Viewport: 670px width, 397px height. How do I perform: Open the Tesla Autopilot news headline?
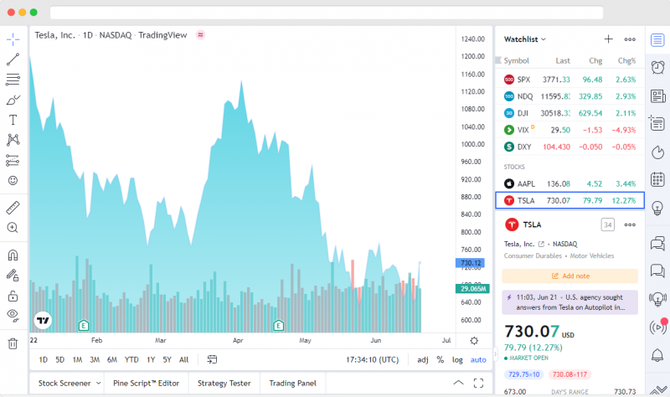point(570,302)
